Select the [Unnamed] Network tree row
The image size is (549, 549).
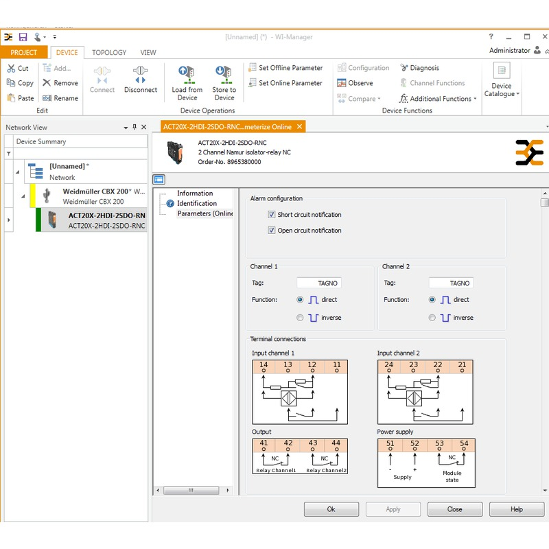[x=86, y=172]
